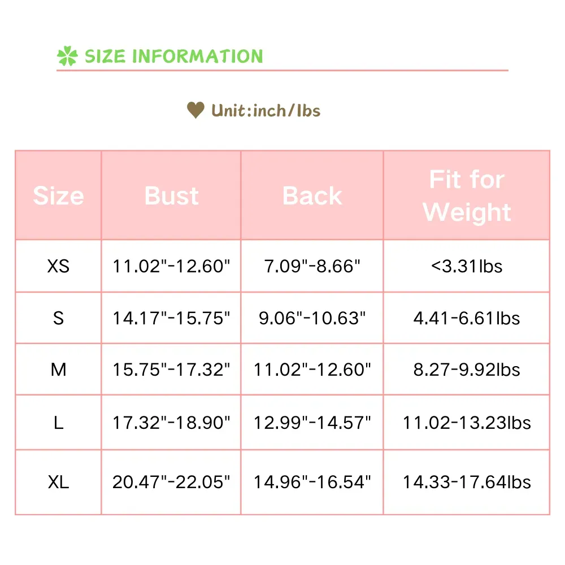The image size is (565, 565).
Task: Click the M size row label
Action: pos(58,370)
